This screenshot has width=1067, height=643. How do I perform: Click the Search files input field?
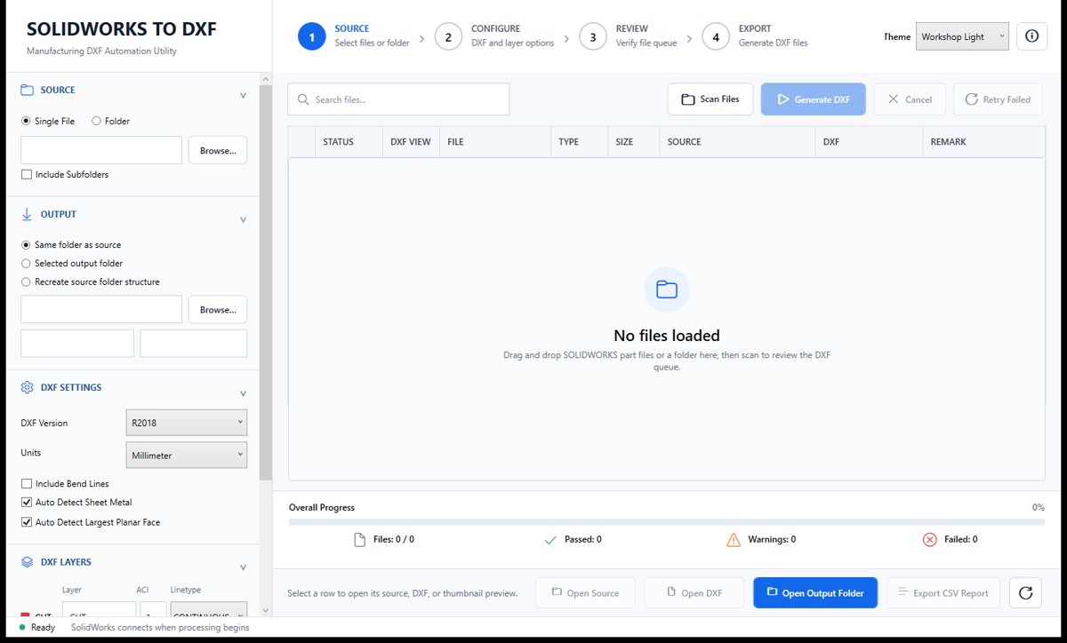pos(398,99)
